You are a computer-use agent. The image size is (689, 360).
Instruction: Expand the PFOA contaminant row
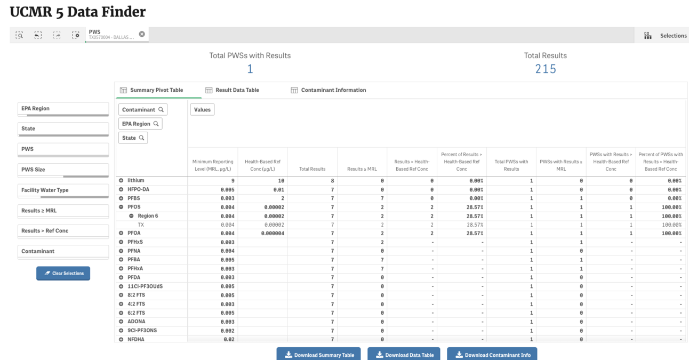[121, 234]
